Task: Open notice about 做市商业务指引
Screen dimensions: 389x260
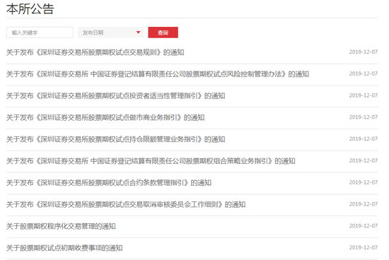Action: (x=105, y=117)
